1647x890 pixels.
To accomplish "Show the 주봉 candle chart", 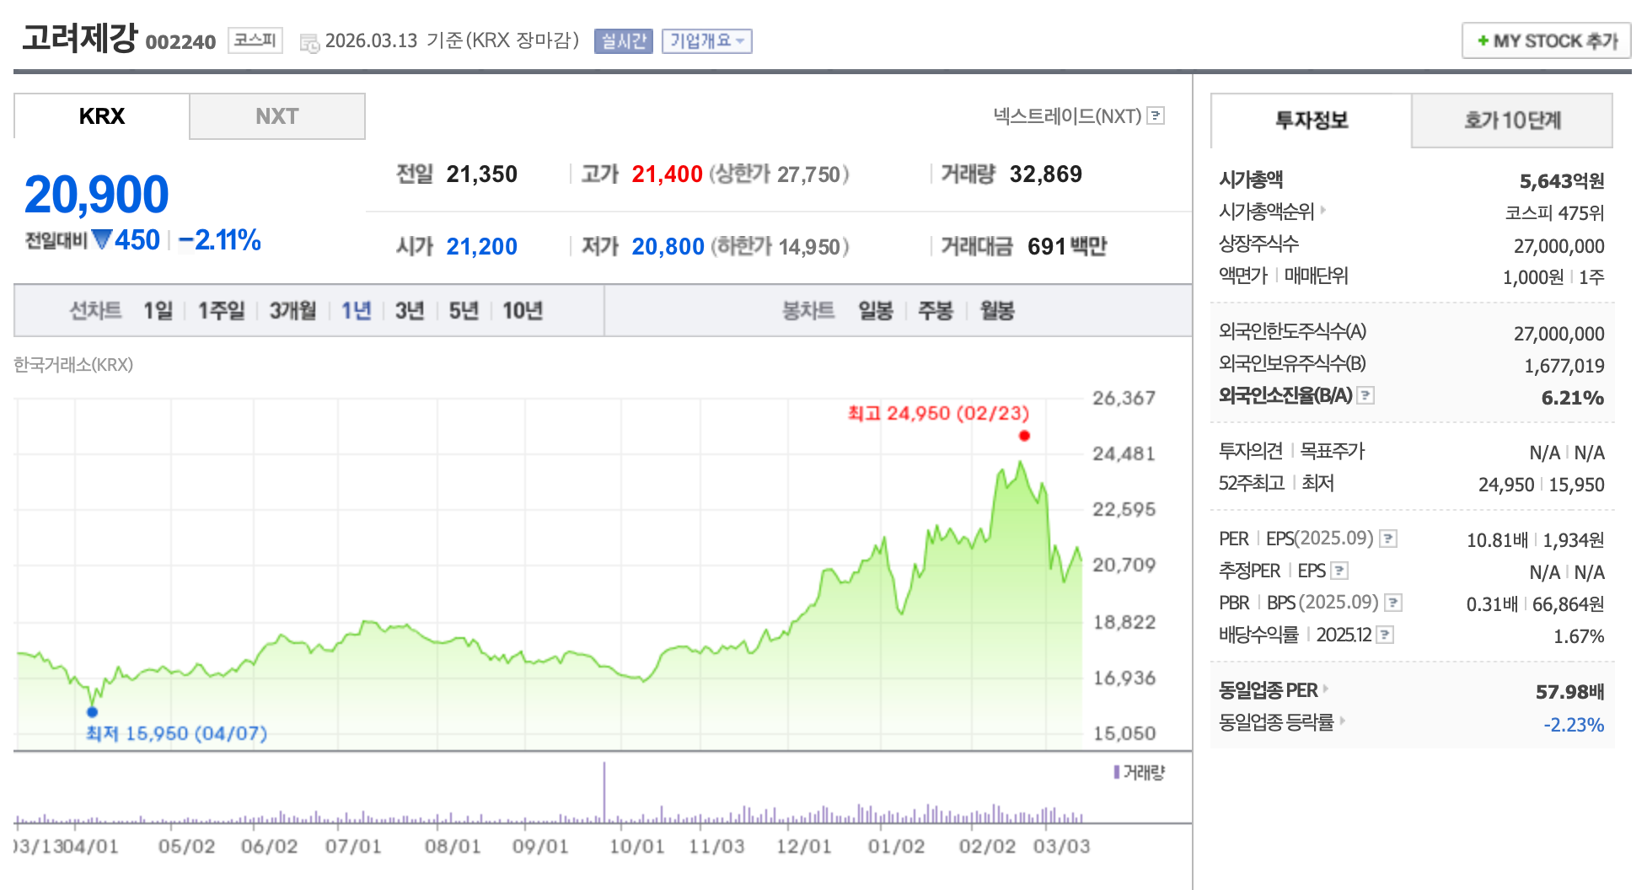I will point(936,311).
